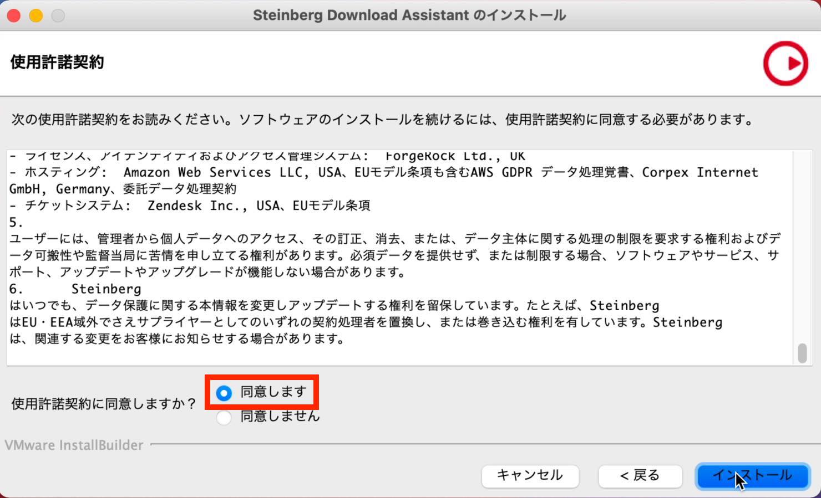This screenshot has height=498, width=821.
Task: Click the 使用許諾契約 heading text
Action: (57, 62)
